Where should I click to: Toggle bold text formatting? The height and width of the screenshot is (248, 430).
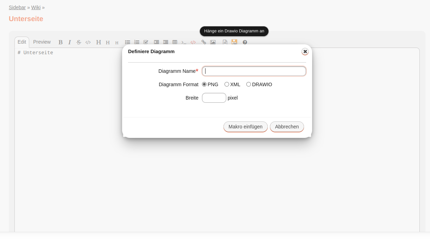[x=61, y=42]
